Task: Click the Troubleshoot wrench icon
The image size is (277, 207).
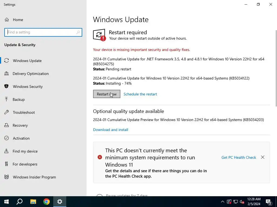Action: (x=6, y=112)
